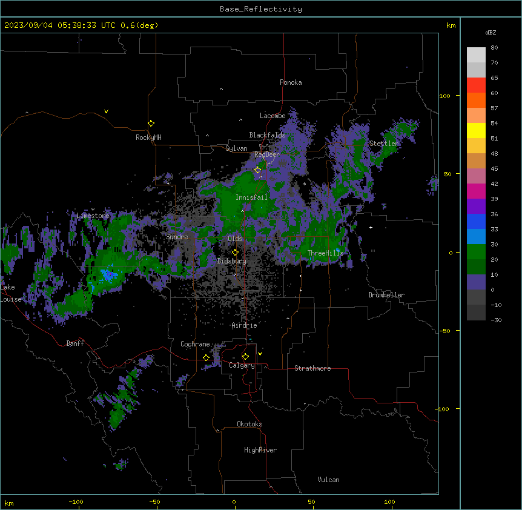Viewport: 522px width, 510px height.
Task: Click the RockyMH map label
Action: pos(148,137)
